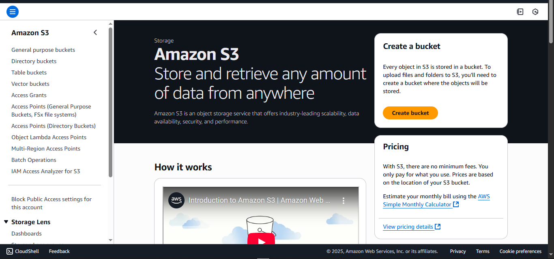This screenshot has height=259, width=554.
Task: Click the Create bucket button
Action: pos(410,113)
